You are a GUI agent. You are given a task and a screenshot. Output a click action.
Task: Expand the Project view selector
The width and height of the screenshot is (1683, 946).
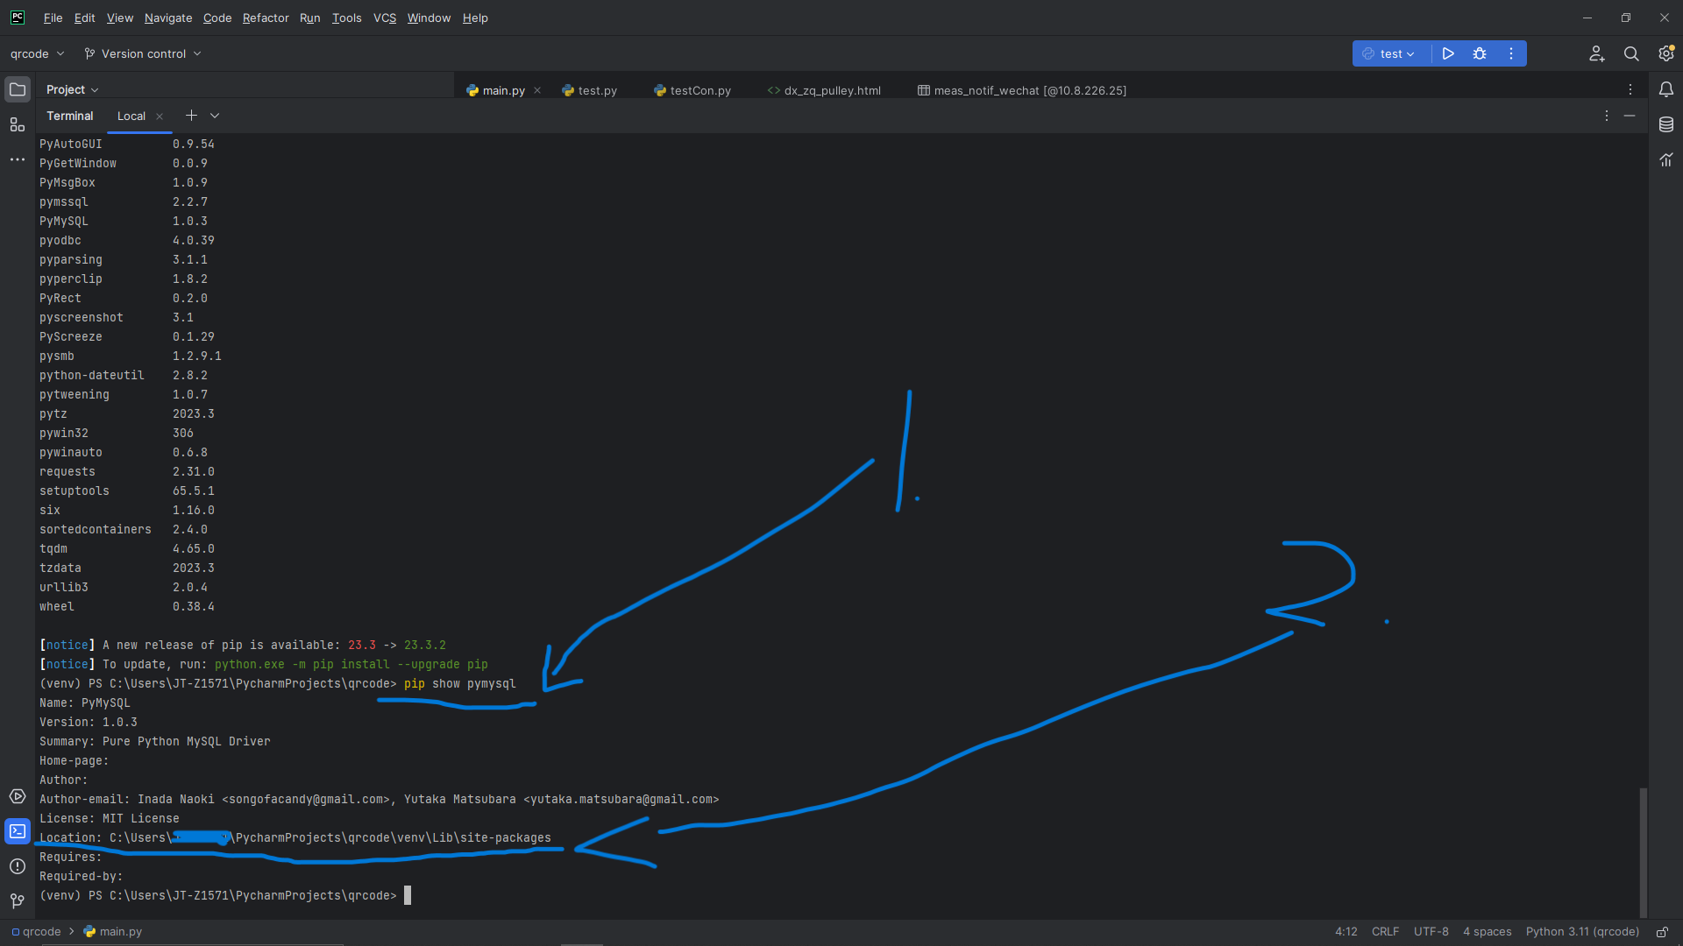[73, 89]
